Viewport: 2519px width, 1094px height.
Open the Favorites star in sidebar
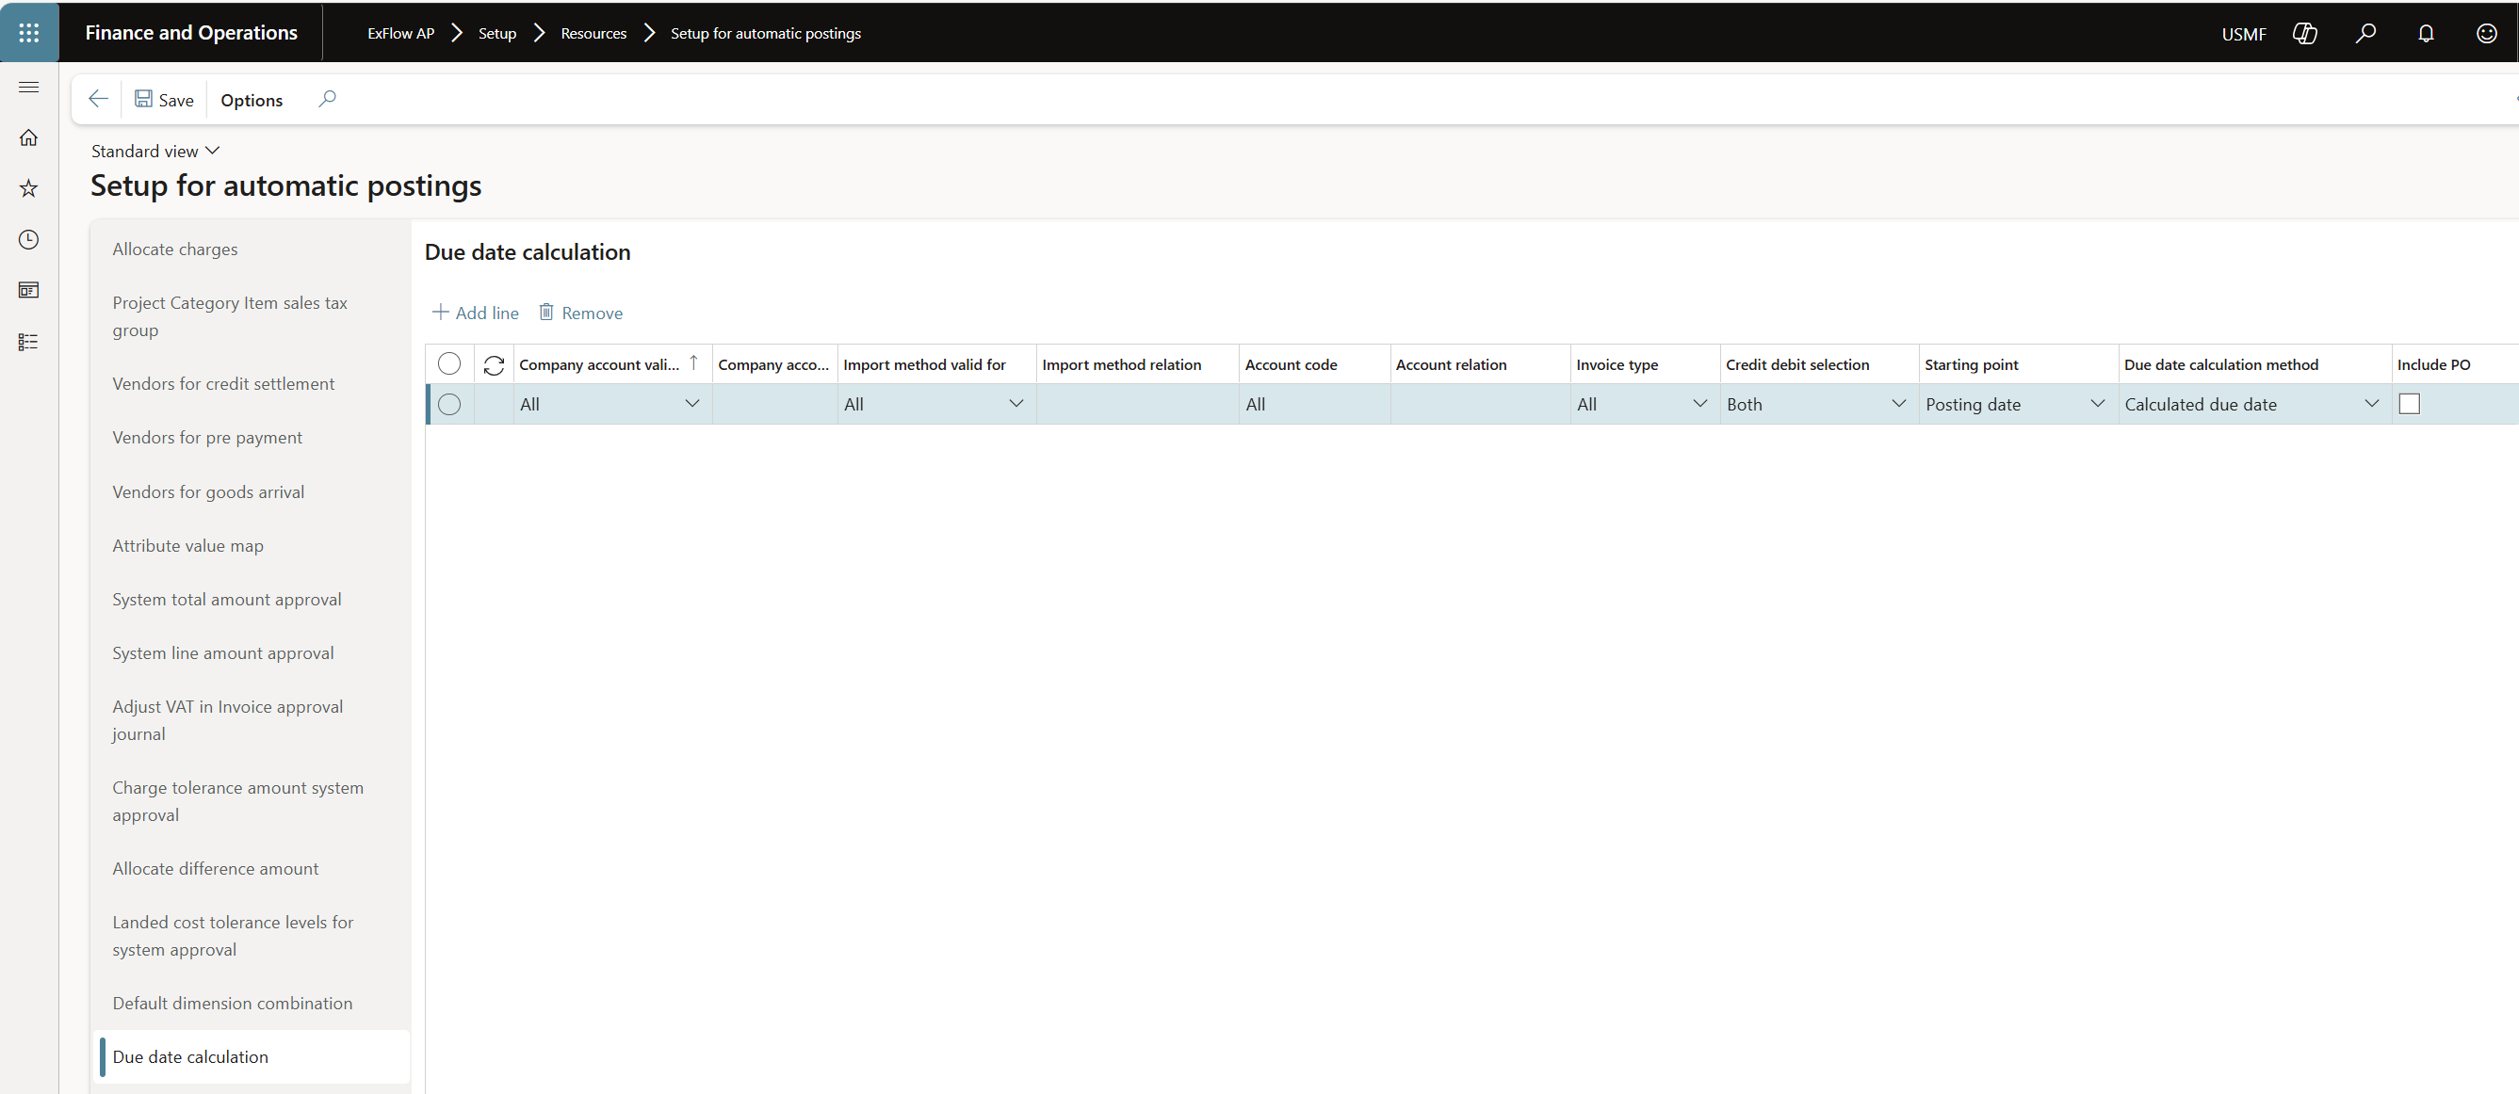[29, 188]
